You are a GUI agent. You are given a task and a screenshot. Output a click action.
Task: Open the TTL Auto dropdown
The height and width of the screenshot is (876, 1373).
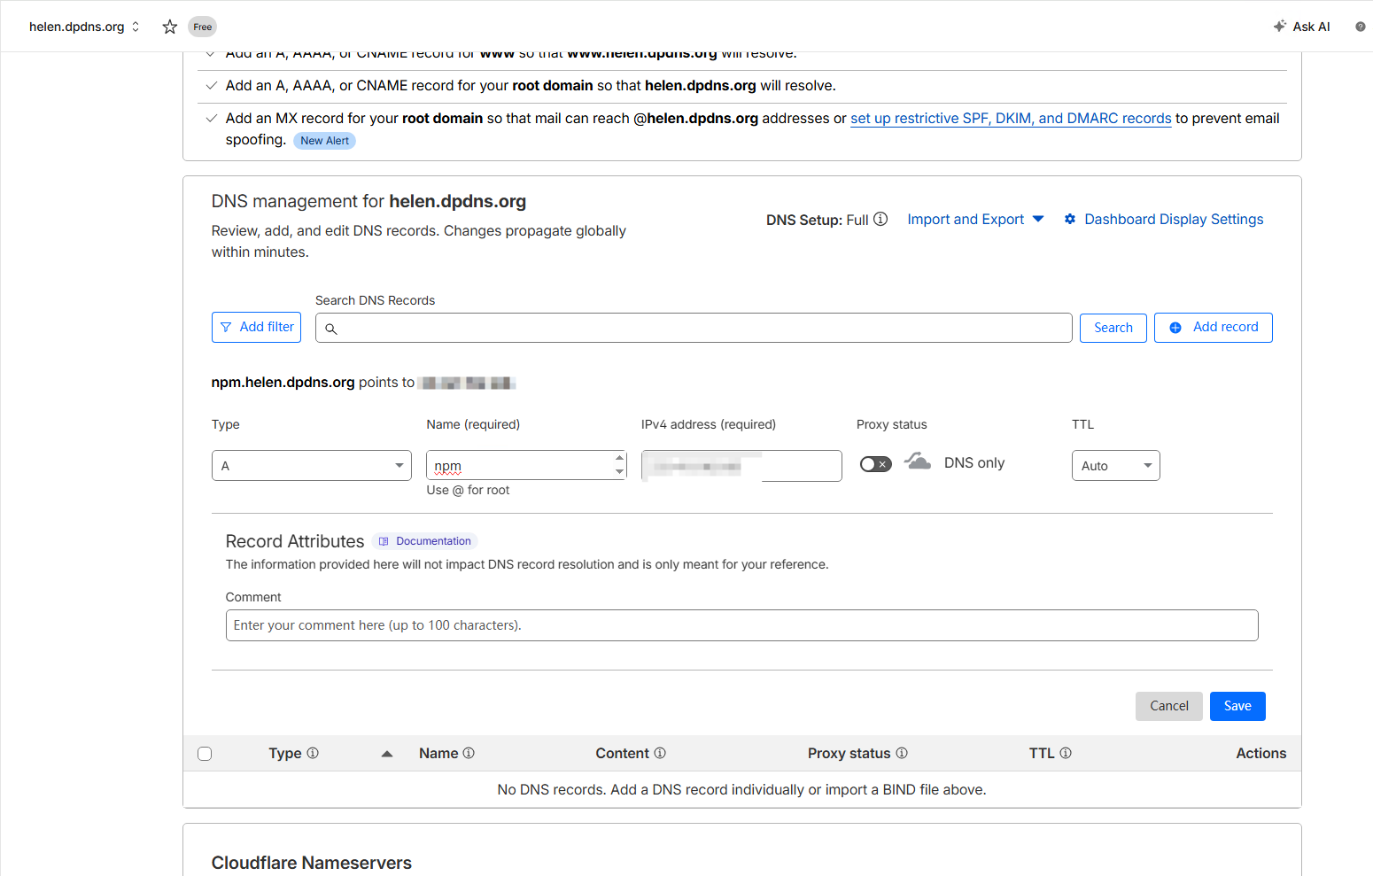[1115, 466]
